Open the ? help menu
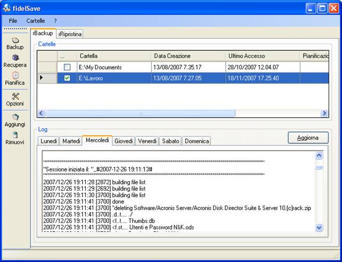This screenshot has width=342, height=262. pyautogui.click(x=55, y=21)
